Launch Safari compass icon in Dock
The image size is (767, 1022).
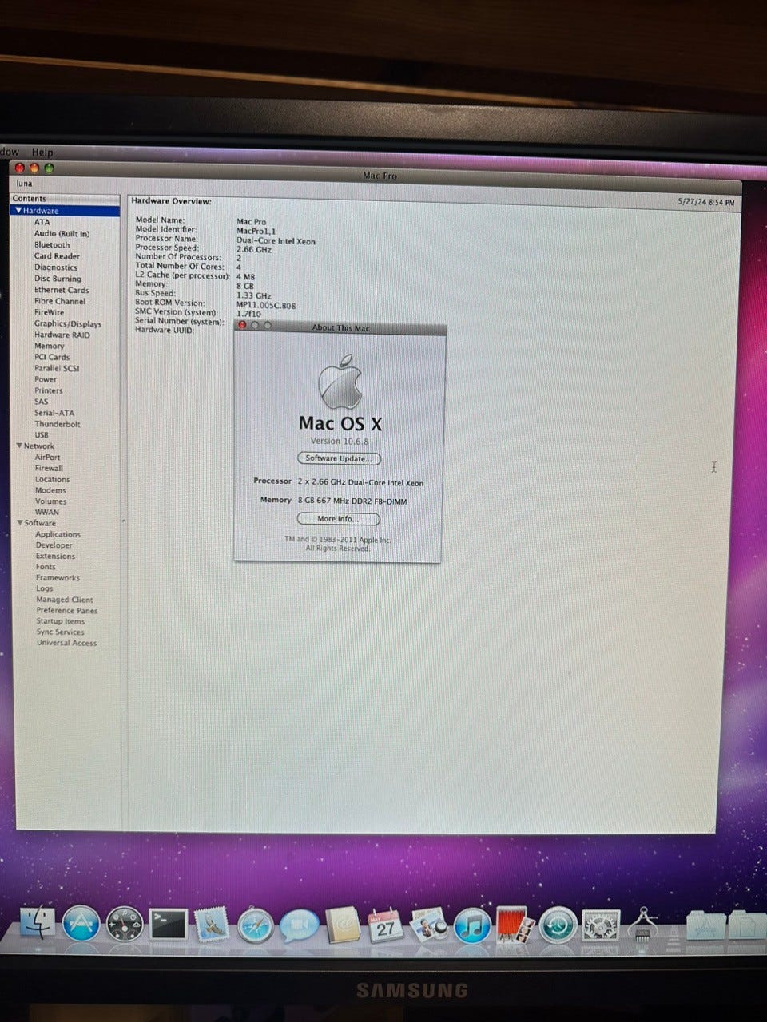tap(256, 925)
